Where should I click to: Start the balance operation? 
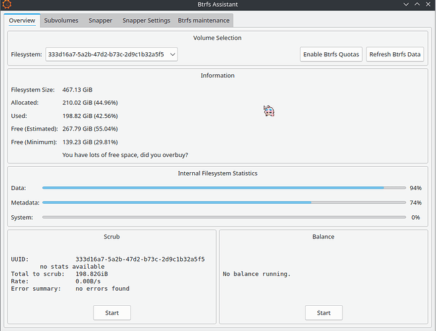(323, 312)
